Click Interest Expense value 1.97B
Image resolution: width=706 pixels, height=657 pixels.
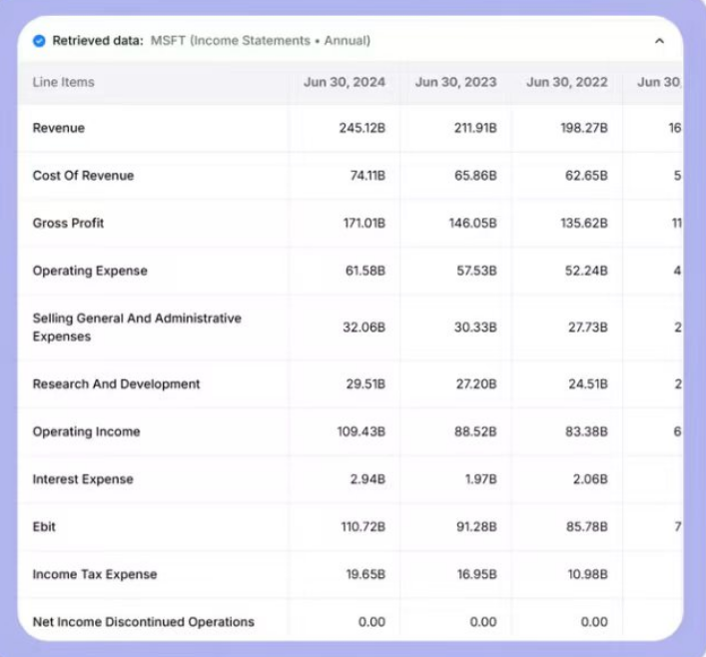481,479
